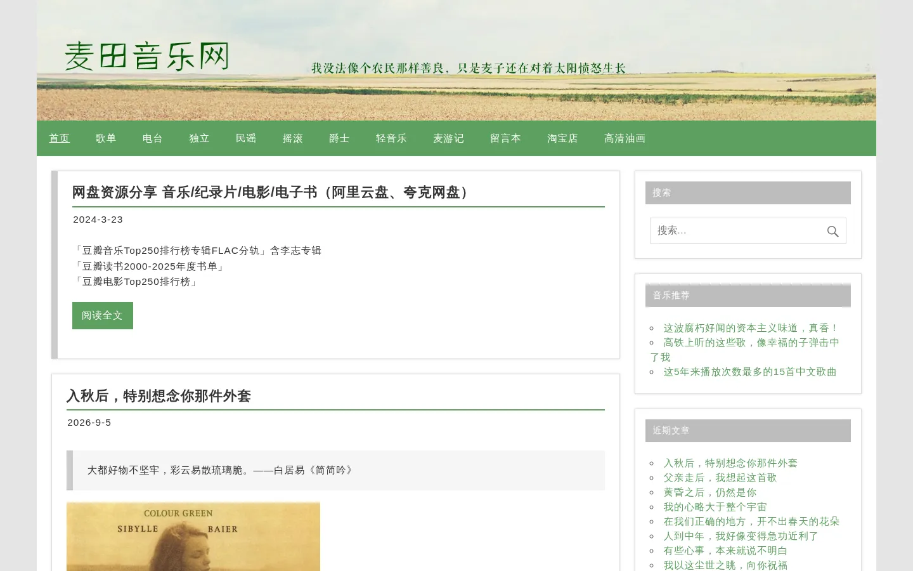The image size is (913, 571).
Task: Open 在我们正确的地方，开不出春天的花朵 link
Action: point(751,522)
